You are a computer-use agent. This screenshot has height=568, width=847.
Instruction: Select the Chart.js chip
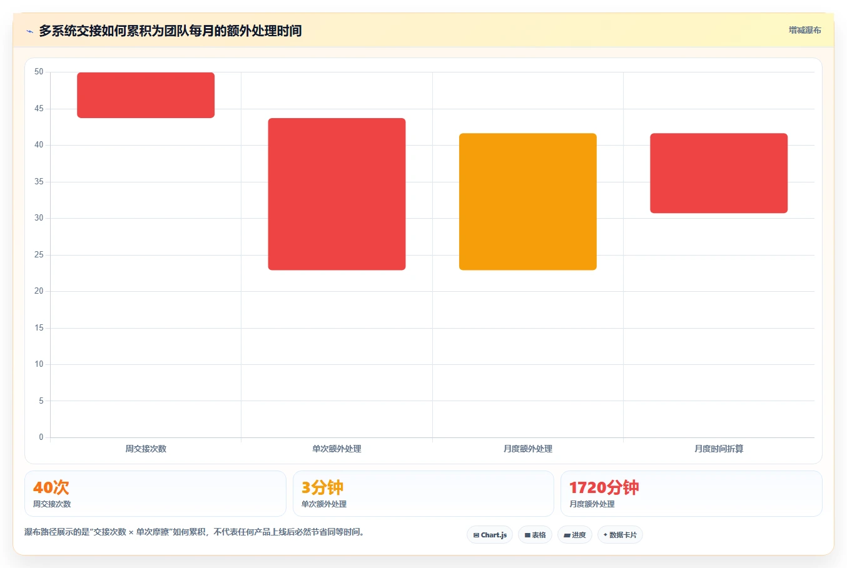pos(490,535)
